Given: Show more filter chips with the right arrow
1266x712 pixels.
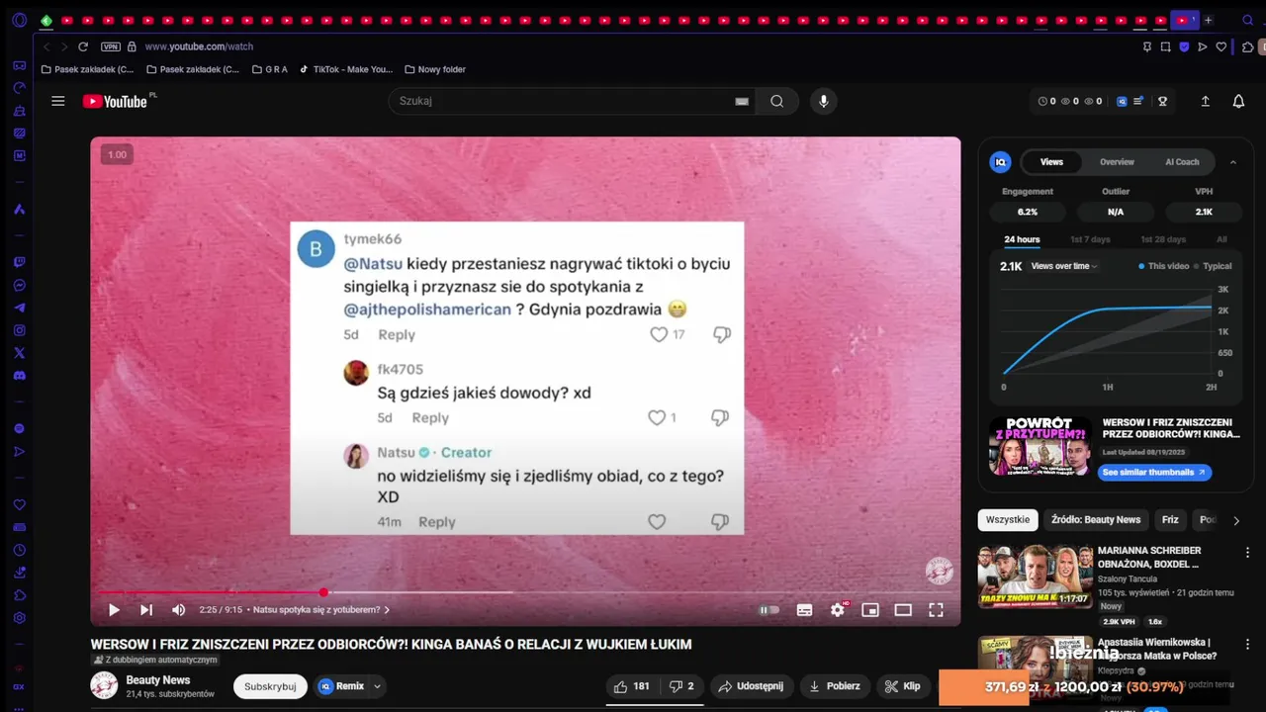Looking at the screenshot, I should coord(1235,520).
